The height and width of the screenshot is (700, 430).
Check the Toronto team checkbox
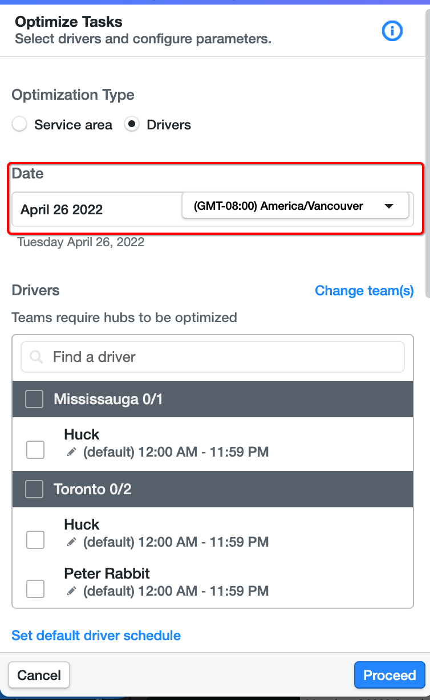pyautogui.click(x=34, y=489)
